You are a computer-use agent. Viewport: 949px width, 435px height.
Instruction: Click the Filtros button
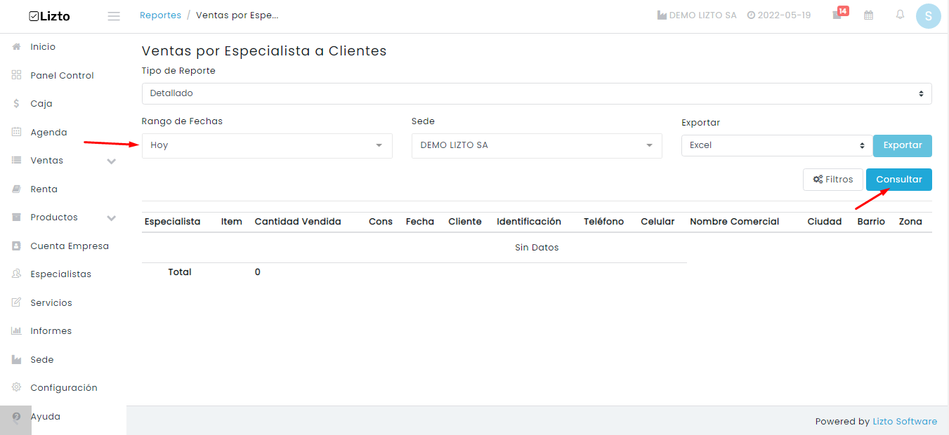[x=833, y=180]
